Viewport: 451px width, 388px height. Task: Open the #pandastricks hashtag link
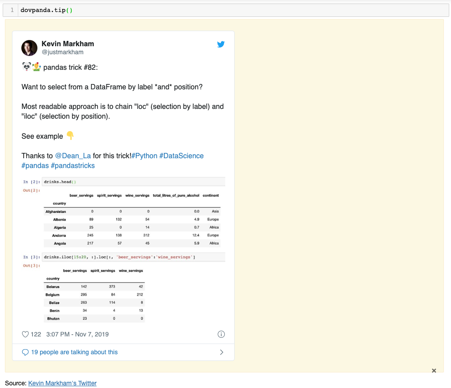click(x=73, y=166)
